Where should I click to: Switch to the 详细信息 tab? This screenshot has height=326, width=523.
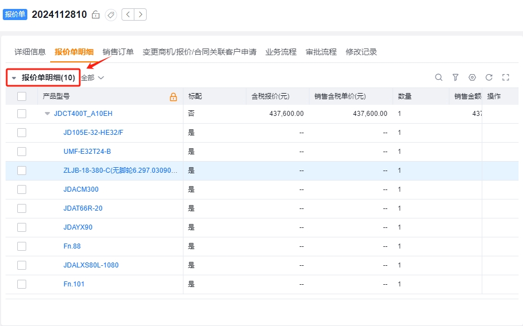[30, 52]
